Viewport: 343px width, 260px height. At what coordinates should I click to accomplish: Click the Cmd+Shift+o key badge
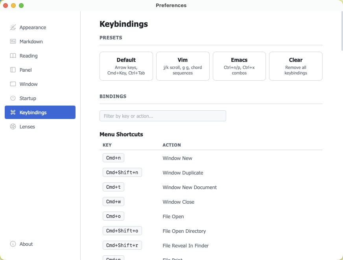click(122, 230)
